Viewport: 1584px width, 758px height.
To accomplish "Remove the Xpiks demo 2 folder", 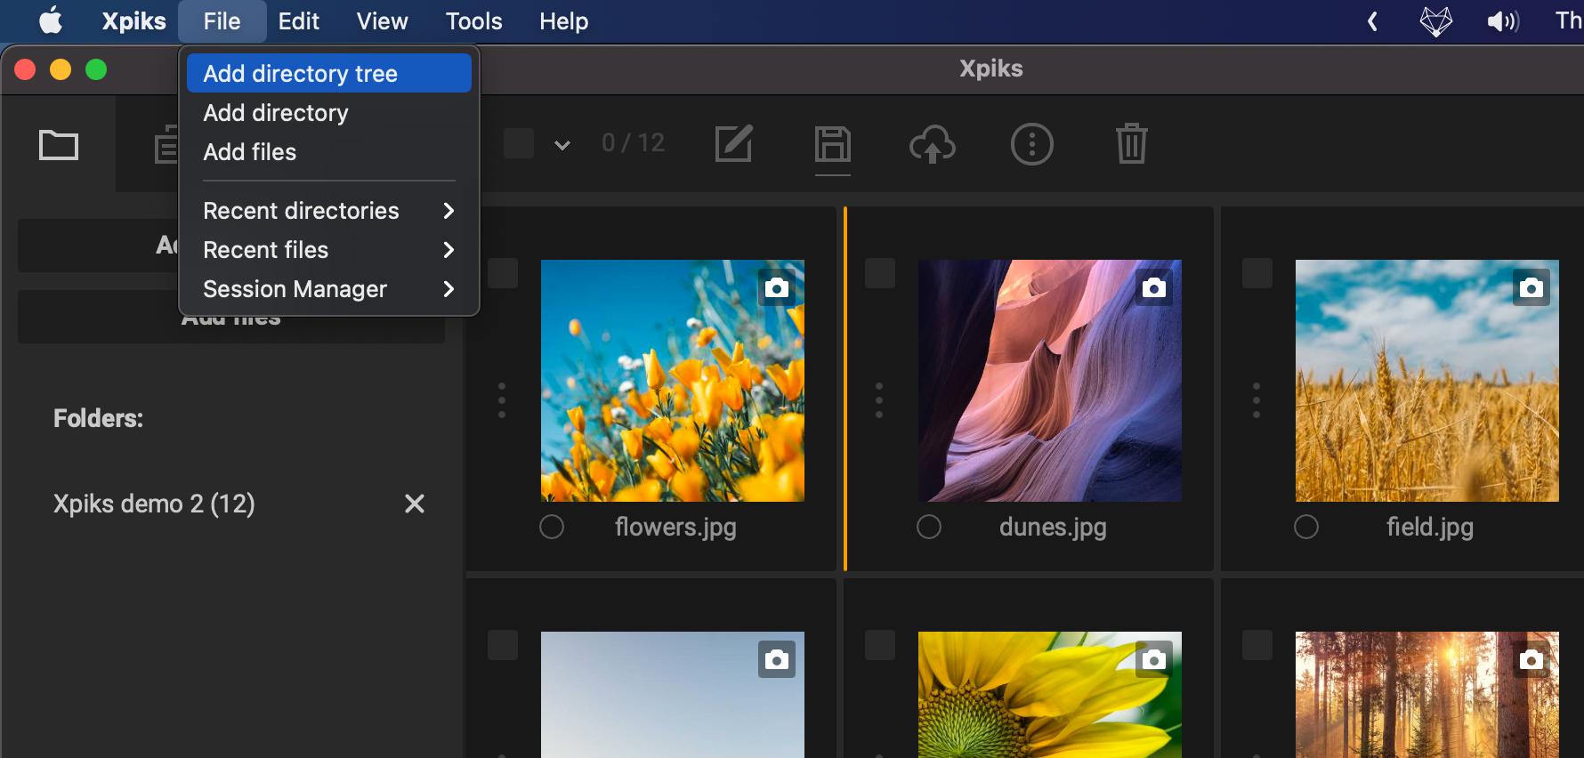I will tap(415, 504).
